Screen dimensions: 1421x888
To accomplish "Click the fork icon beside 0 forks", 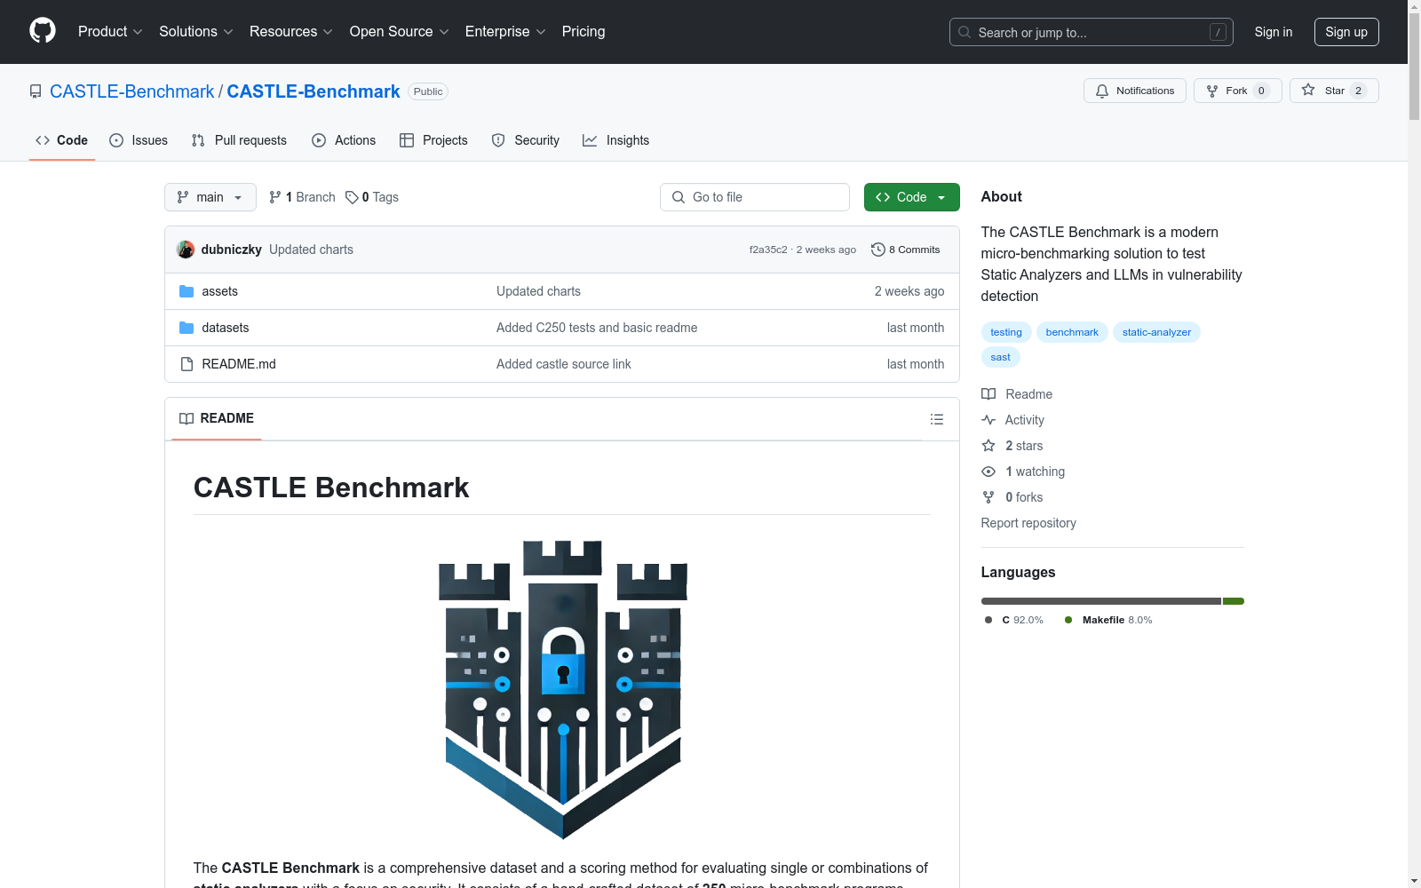I will pos(988,497).
